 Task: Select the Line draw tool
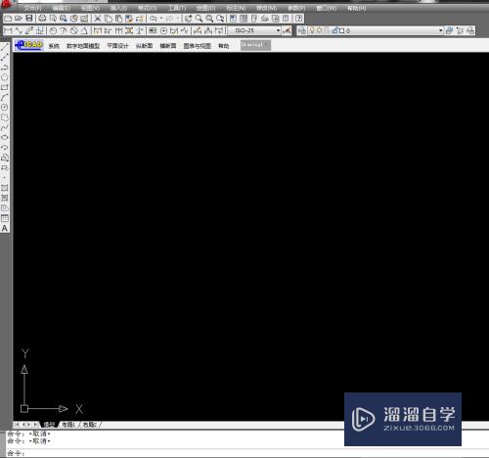[x=5, y=48]
